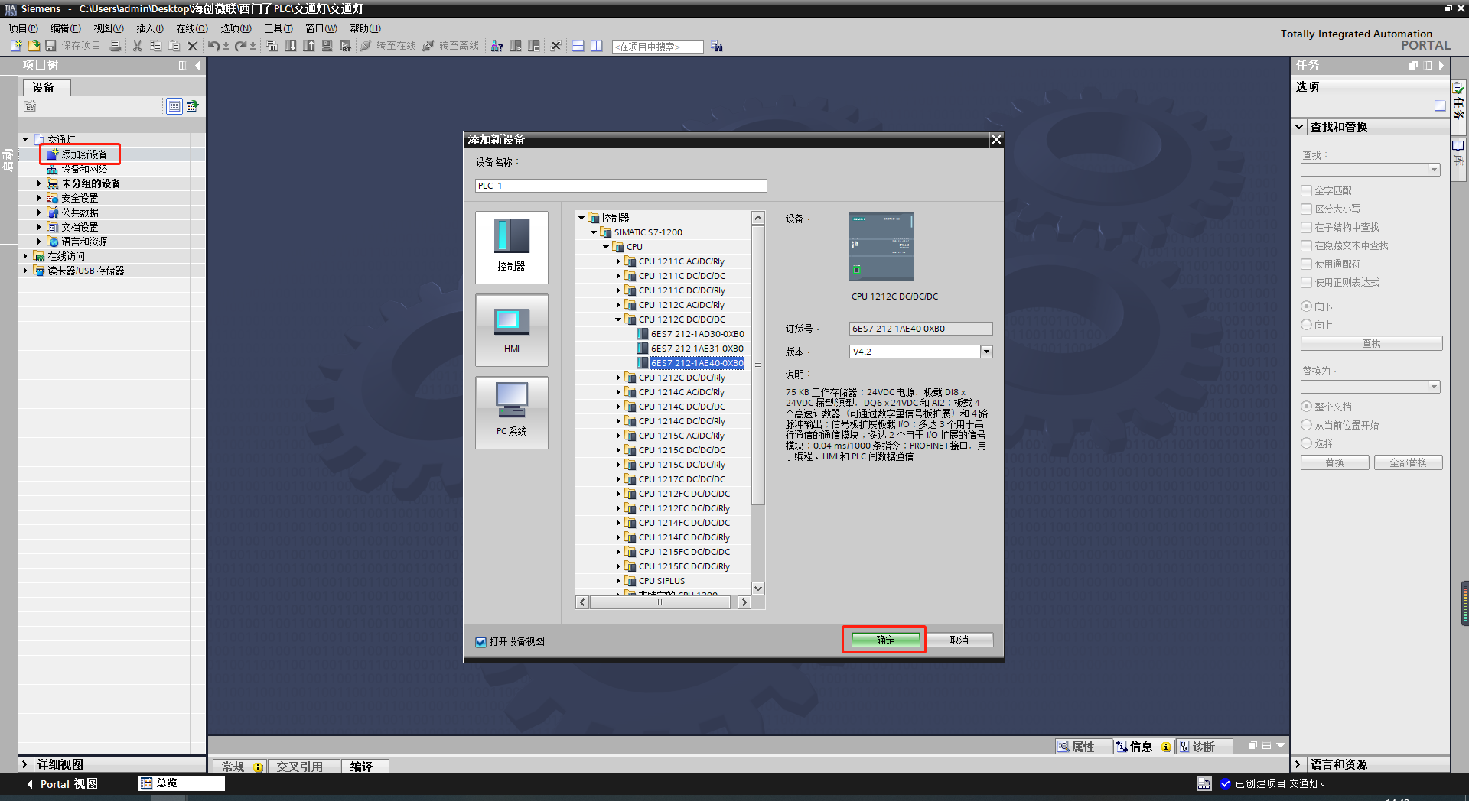Enable whole words only checkbox
This screenshot has width=1469, height=801.
point(1307,190)
